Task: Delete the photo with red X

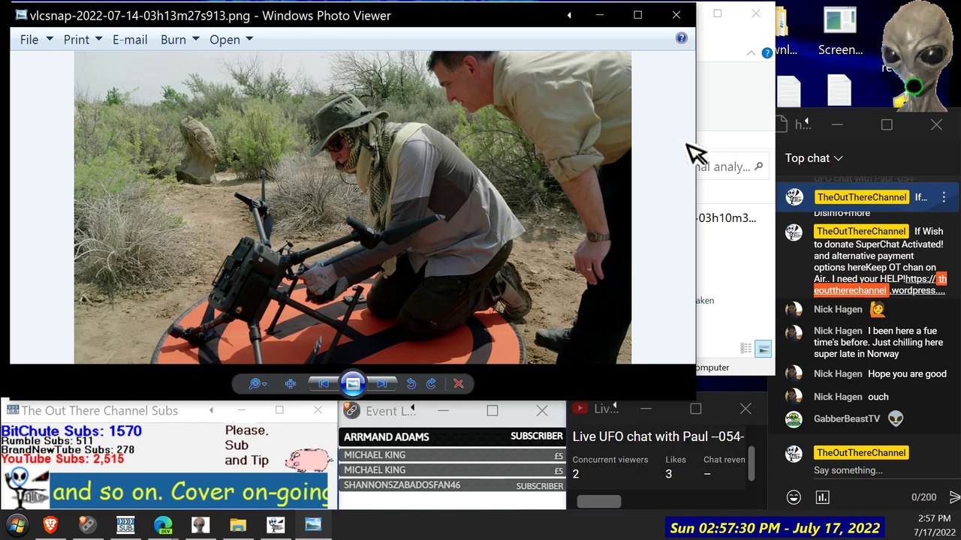Action: tap(459, 384)
